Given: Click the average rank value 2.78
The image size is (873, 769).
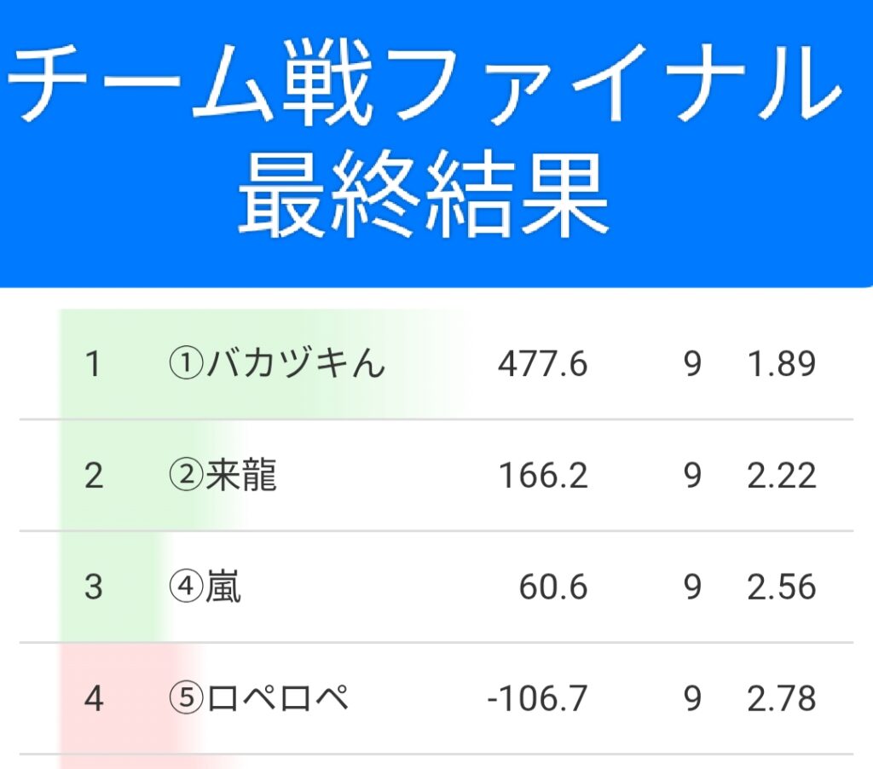Looking at the screenshot, I should tap(782, 699).
